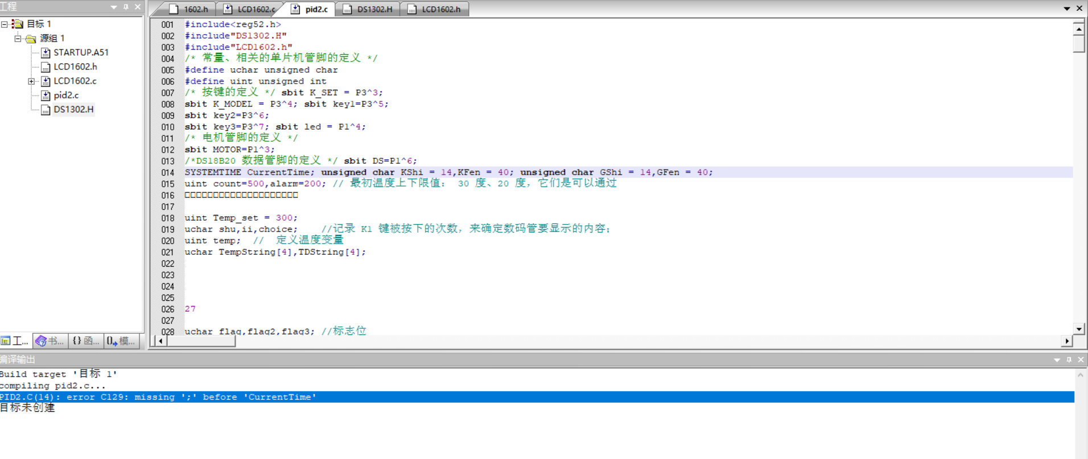
Task: Expand the LCD1602.c tree node
Action: 32,81
